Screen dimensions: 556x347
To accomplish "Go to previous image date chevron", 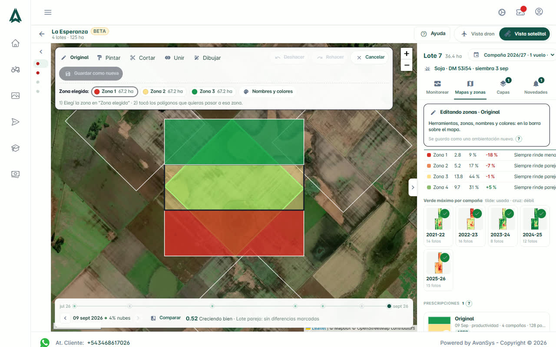I will coord(65,318).
